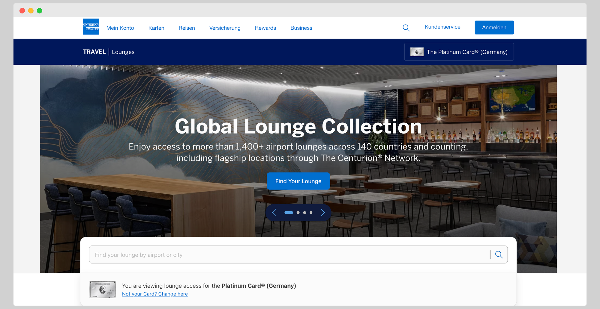Open the Karten menu
600x309 pixels.
coord(156,28)
